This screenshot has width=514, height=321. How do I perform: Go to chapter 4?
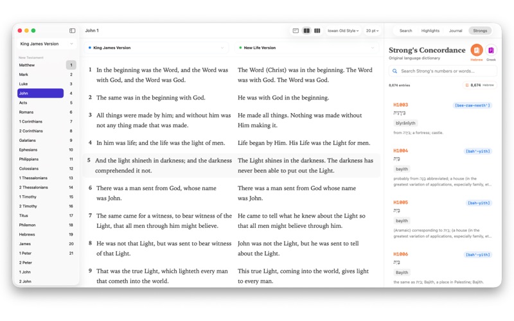(x=71, y=93)
